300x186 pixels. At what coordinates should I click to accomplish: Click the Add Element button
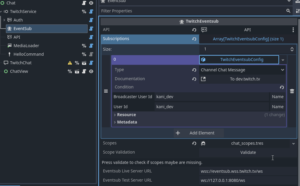point(199,133)
